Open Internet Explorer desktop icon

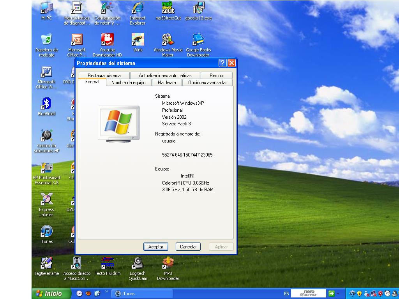[x=138, y=13]
